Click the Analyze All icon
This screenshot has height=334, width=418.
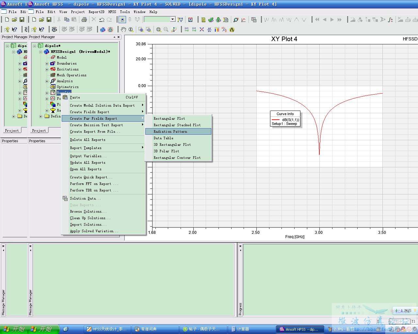point(218,20)
